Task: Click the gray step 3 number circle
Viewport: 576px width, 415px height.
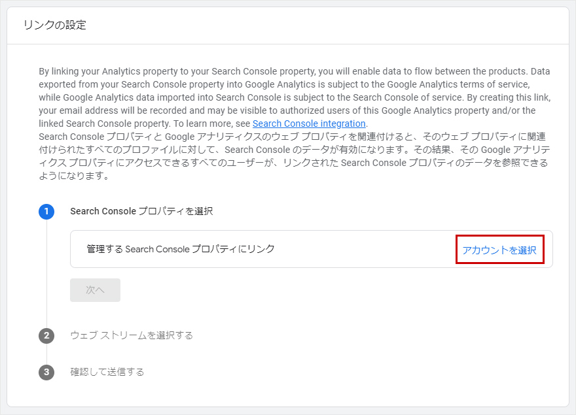Action: pyautogui.click(x=46, y=372)
